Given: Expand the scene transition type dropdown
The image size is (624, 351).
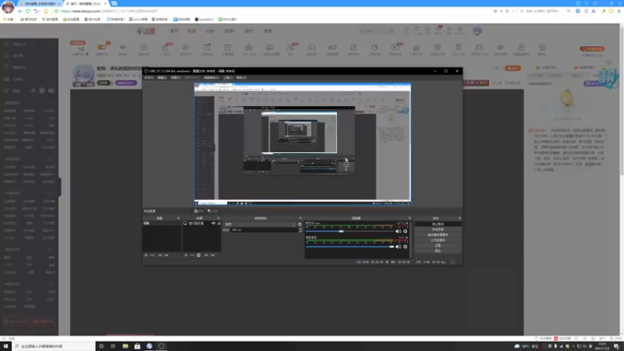Looking at the screenshot, I should pyautogui.click(x=261, y=224).
